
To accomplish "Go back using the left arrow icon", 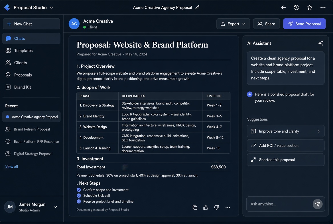I will coord(283,7).
